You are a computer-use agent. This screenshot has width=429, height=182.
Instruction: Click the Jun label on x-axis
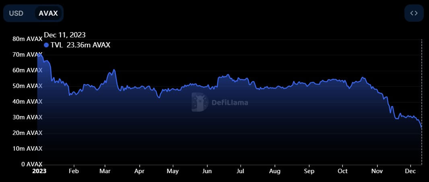(207, 170)
